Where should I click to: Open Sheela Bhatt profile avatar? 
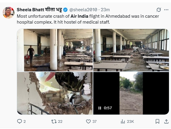point(9,13)
